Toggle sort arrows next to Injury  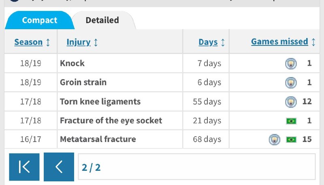(x=96, y=43)
